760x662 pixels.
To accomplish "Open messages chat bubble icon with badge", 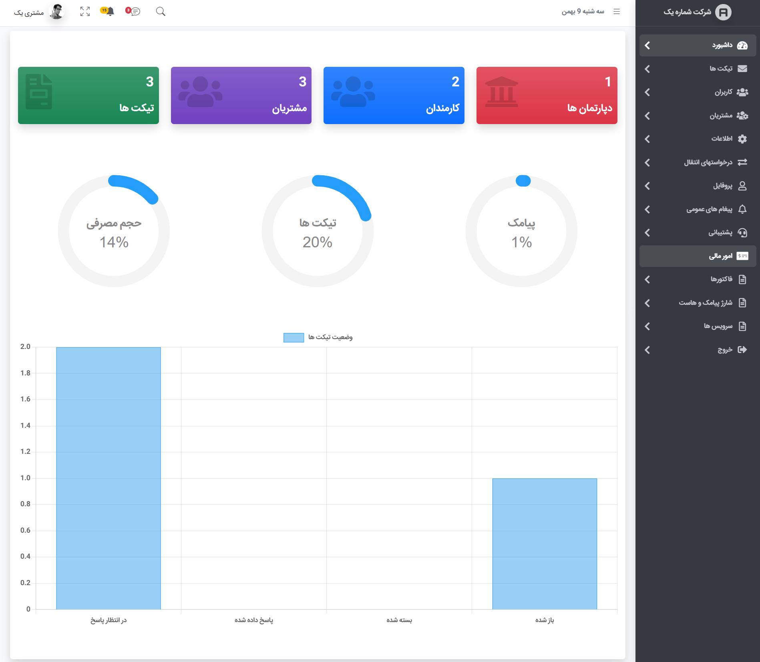I will click(x=133, y=11).
